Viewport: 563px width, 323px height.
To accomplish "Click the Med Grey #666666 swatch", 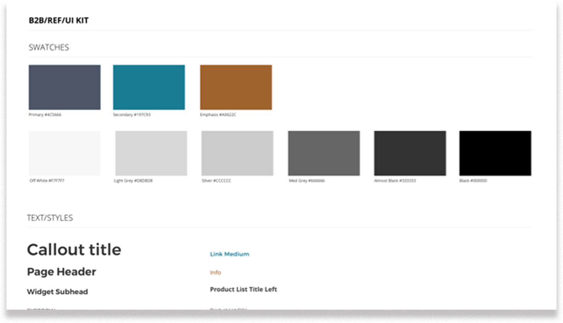I will [323, 153].
